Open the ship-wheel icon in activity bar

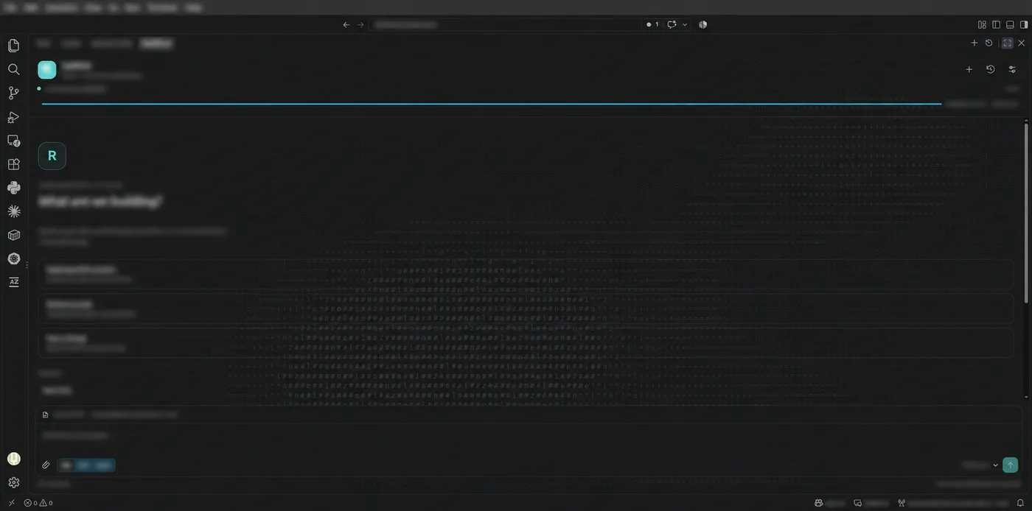(13, 258)
